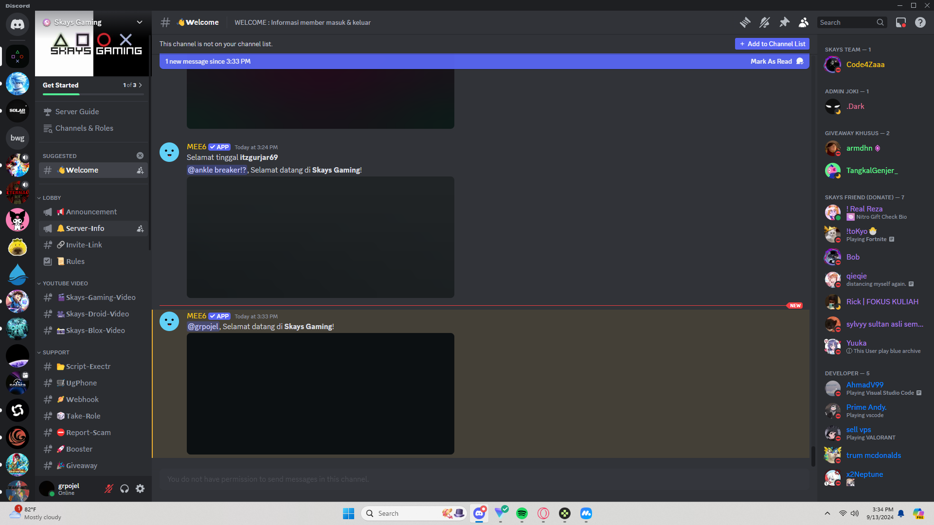This screenshot has height=525, width=934.
Task: Open the Giveaway channel
Action: (93, 466)
